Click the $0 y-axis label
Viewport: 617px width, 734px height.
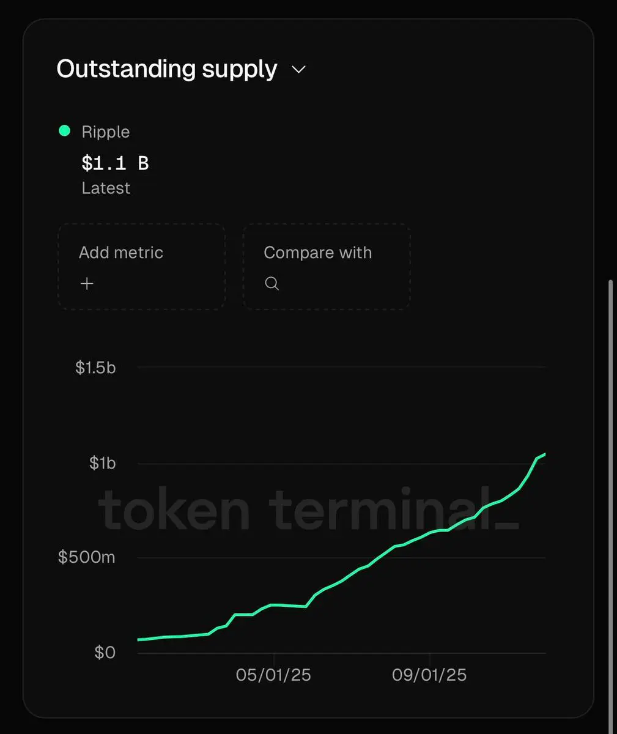tap(105, 652)
